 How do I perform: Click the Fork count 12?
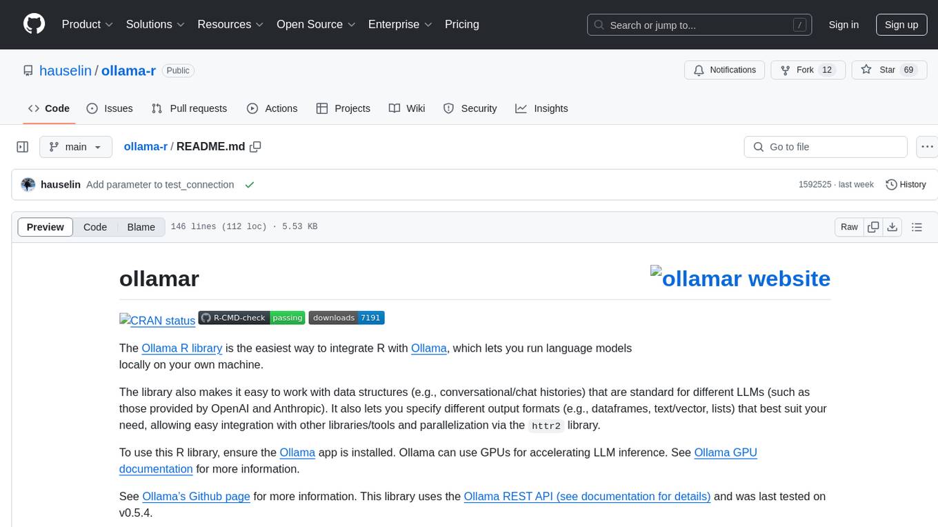pos(827,70)
